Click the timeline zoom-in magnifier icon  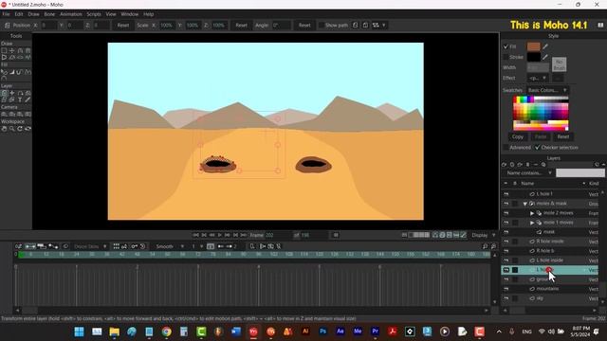493,246
